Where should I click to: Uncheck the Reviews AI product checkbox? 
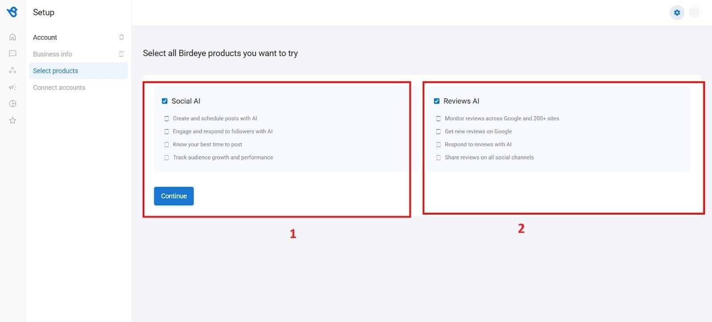pos(437,101)
